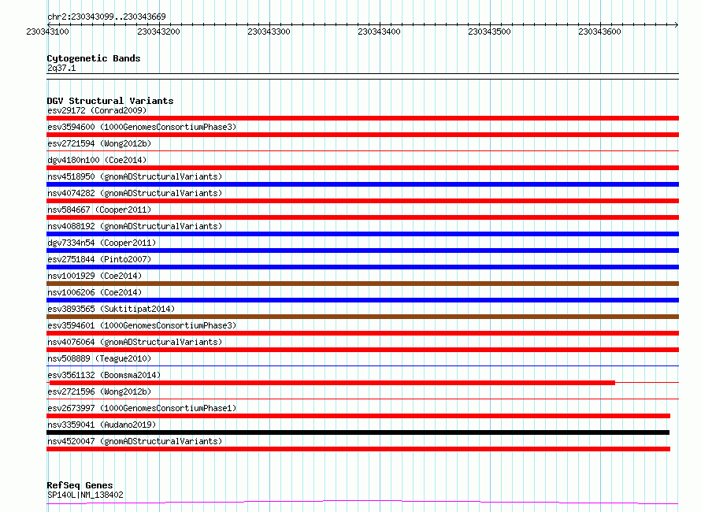This screenshot has height=512, width=701.
Task: Select label esv2751844 (Pinto2007)
Action: (x=99, y=259)
